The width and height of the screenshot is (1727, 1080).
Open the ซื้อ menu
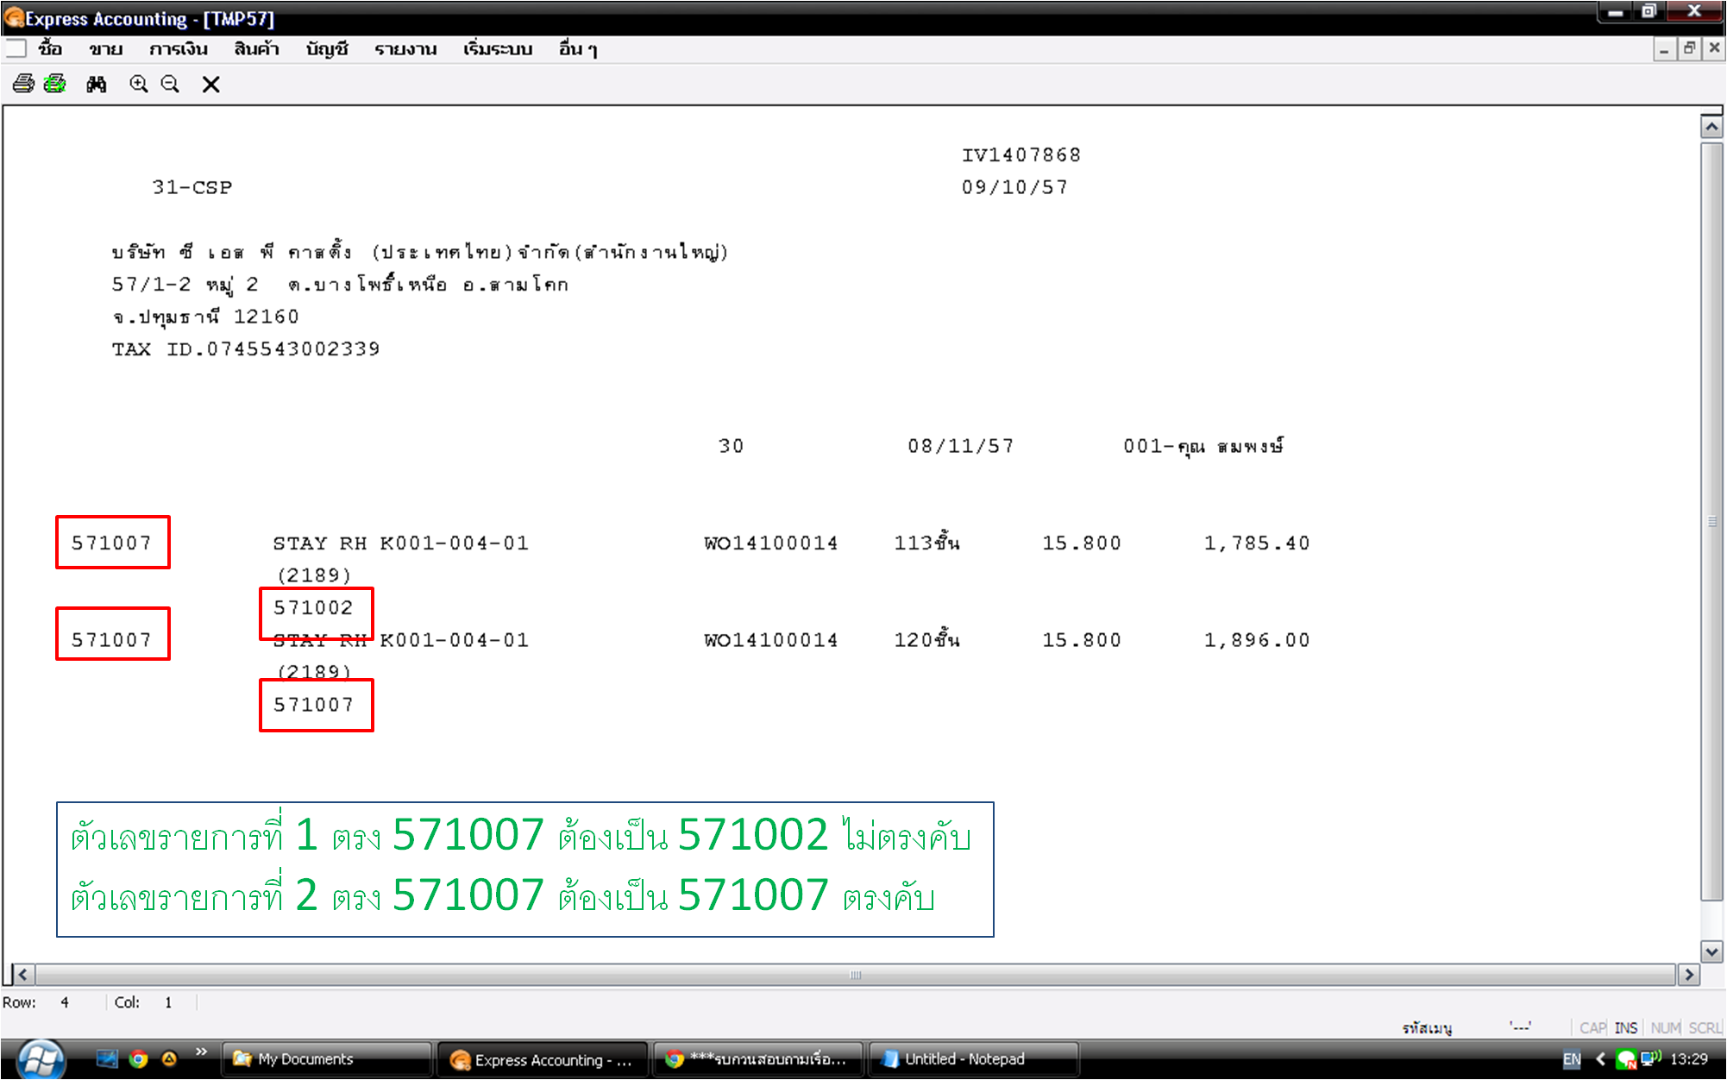(50, 49)
